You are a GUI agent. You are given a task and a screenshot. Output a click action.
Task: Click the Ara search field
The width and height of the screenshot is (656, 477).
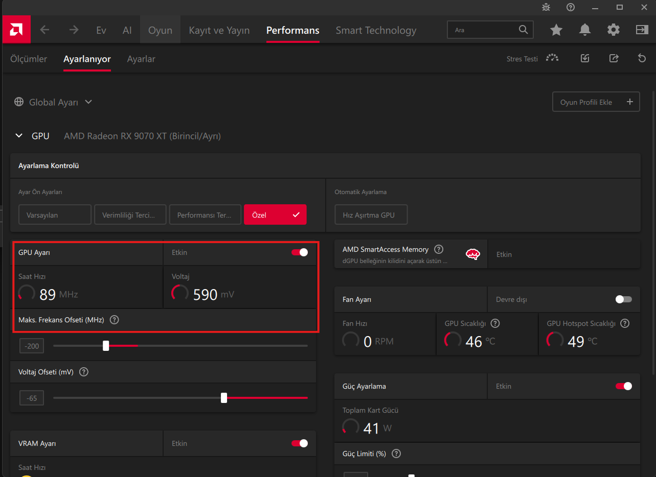click(483, 30)
